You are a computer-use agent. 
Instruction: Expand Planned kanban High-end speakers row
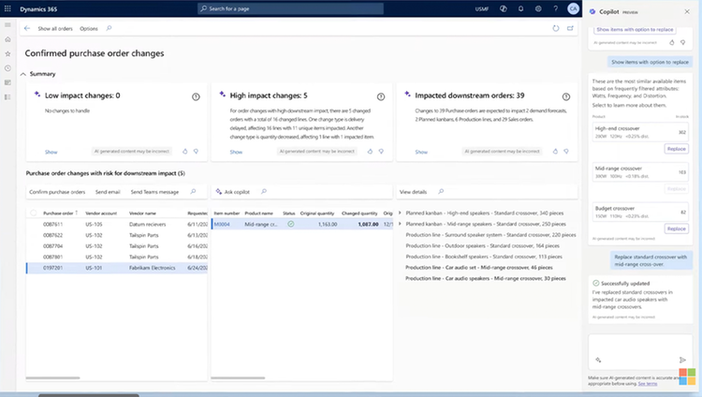pos(400,213)
